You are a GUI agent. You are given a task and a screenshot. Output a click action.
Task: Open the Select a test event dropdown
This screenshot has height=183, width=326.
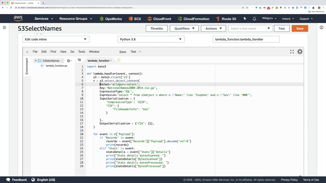click(x=250, y=28)
